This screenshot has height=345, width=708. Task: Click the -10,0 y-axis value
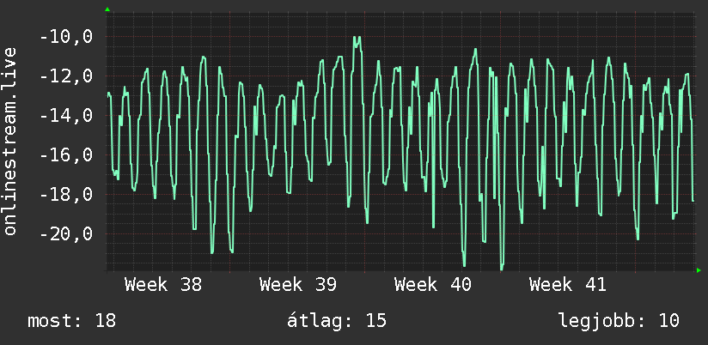point(66,37)
